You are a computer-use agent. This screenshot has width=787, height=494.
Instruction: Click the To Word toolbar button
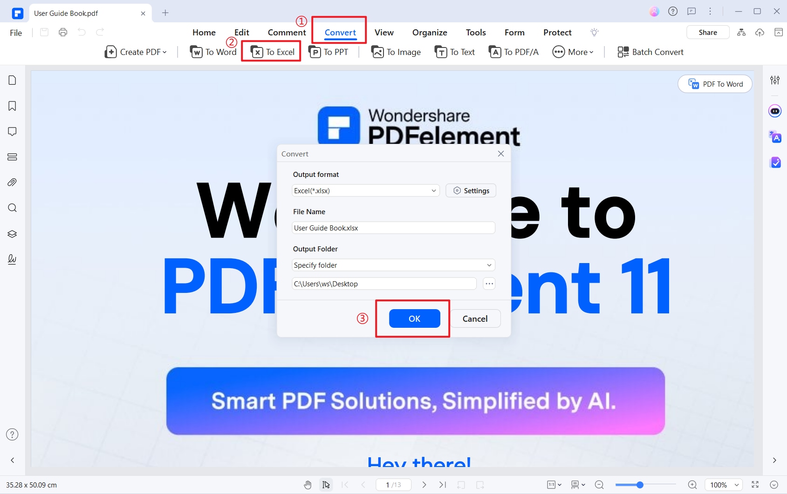[x=213, y=52]
